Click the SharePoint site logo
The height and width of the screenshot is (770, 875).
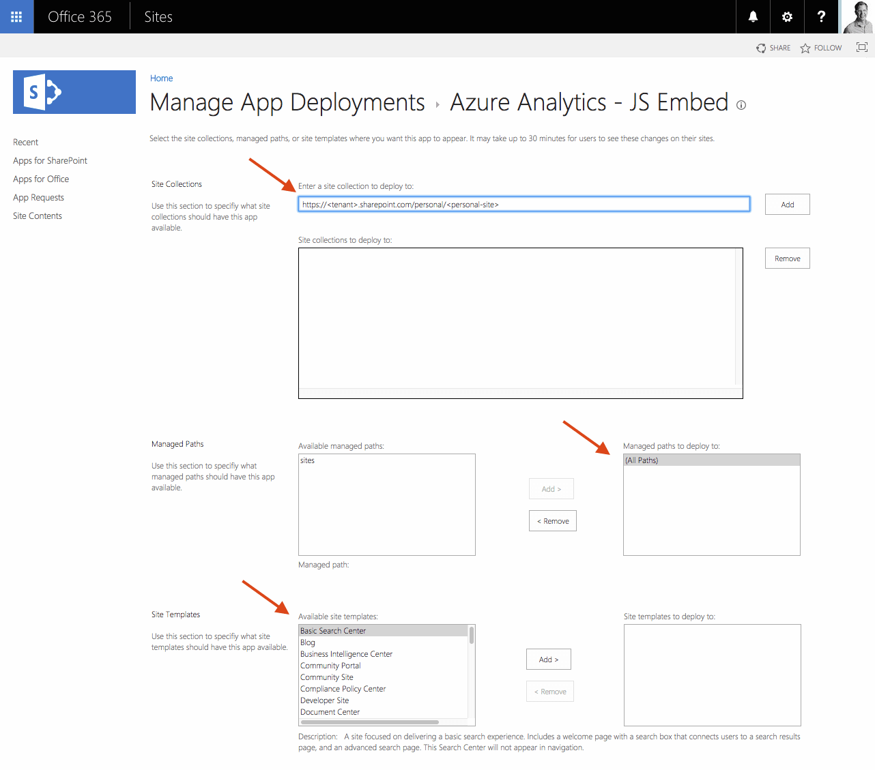click(74, 92)
